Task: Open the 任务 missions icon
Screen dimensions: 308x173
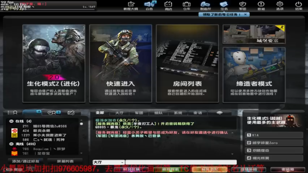Action: [224, 6]
